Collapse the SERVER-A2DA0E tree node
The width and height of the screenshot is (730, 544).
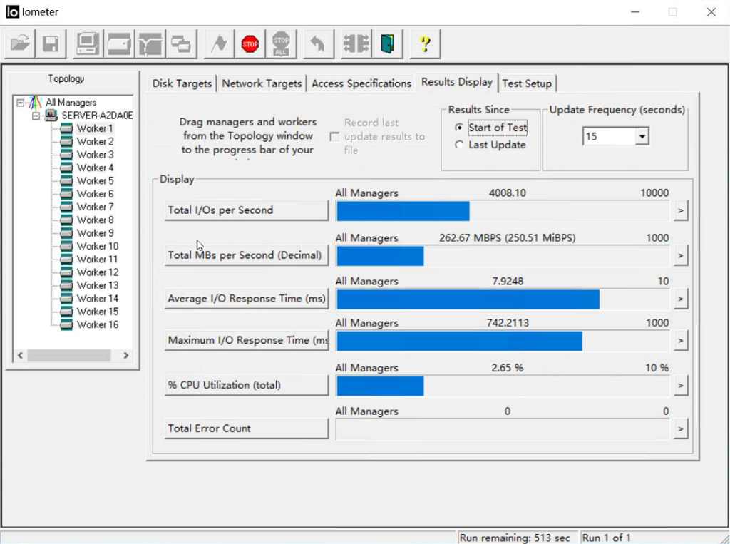point(36,116)
